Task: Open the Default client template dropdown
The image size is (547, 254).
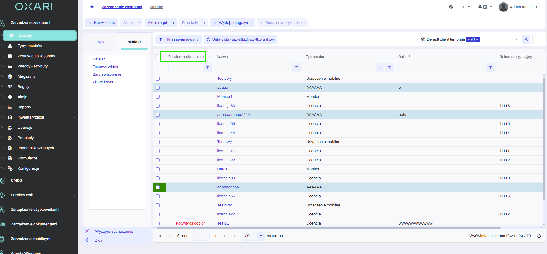Action: [517, 39]
